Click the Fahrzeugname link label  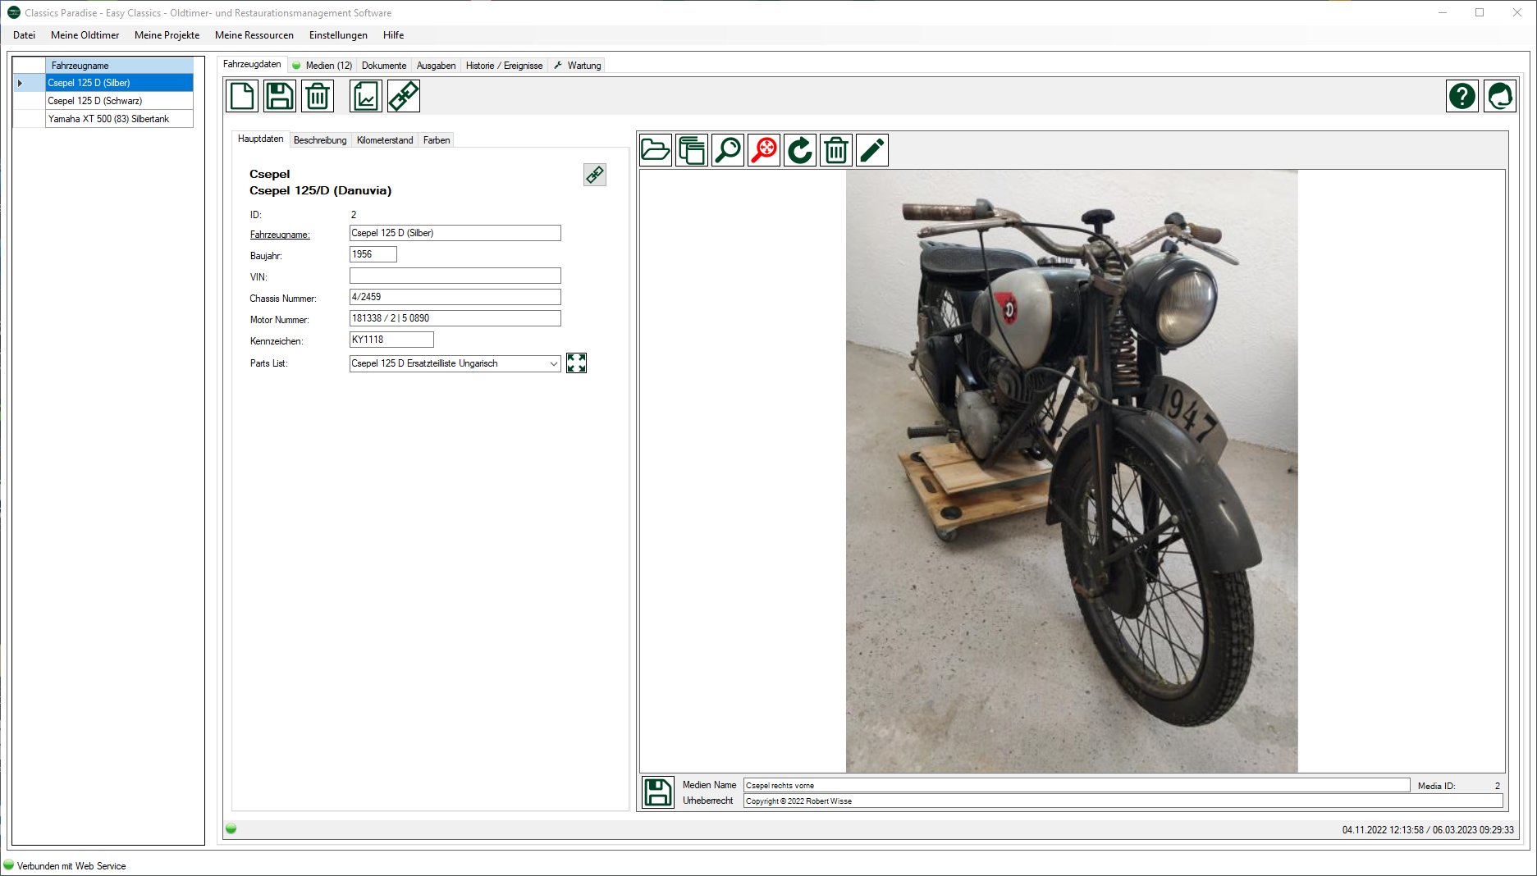click(x=280, y=235)
